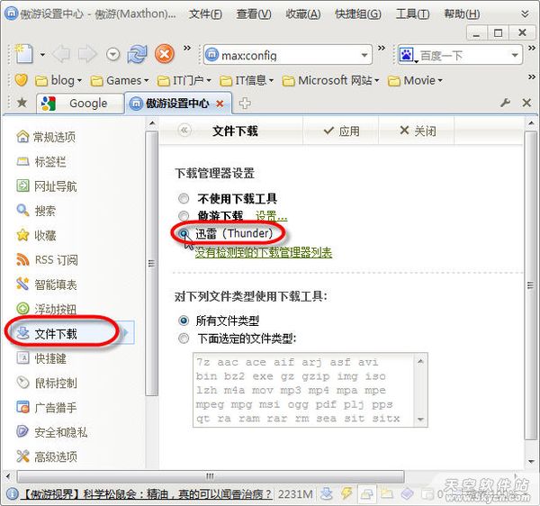Open 常规选项 settings section

46,137
